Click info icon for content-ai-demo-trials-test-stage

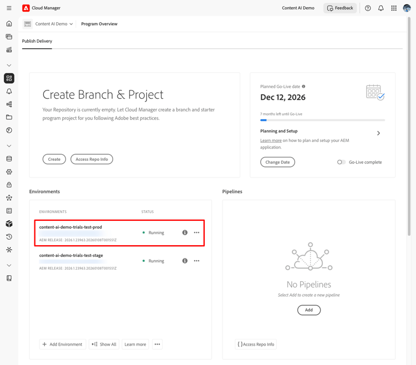pyautogui.click(x=185, y=261)
